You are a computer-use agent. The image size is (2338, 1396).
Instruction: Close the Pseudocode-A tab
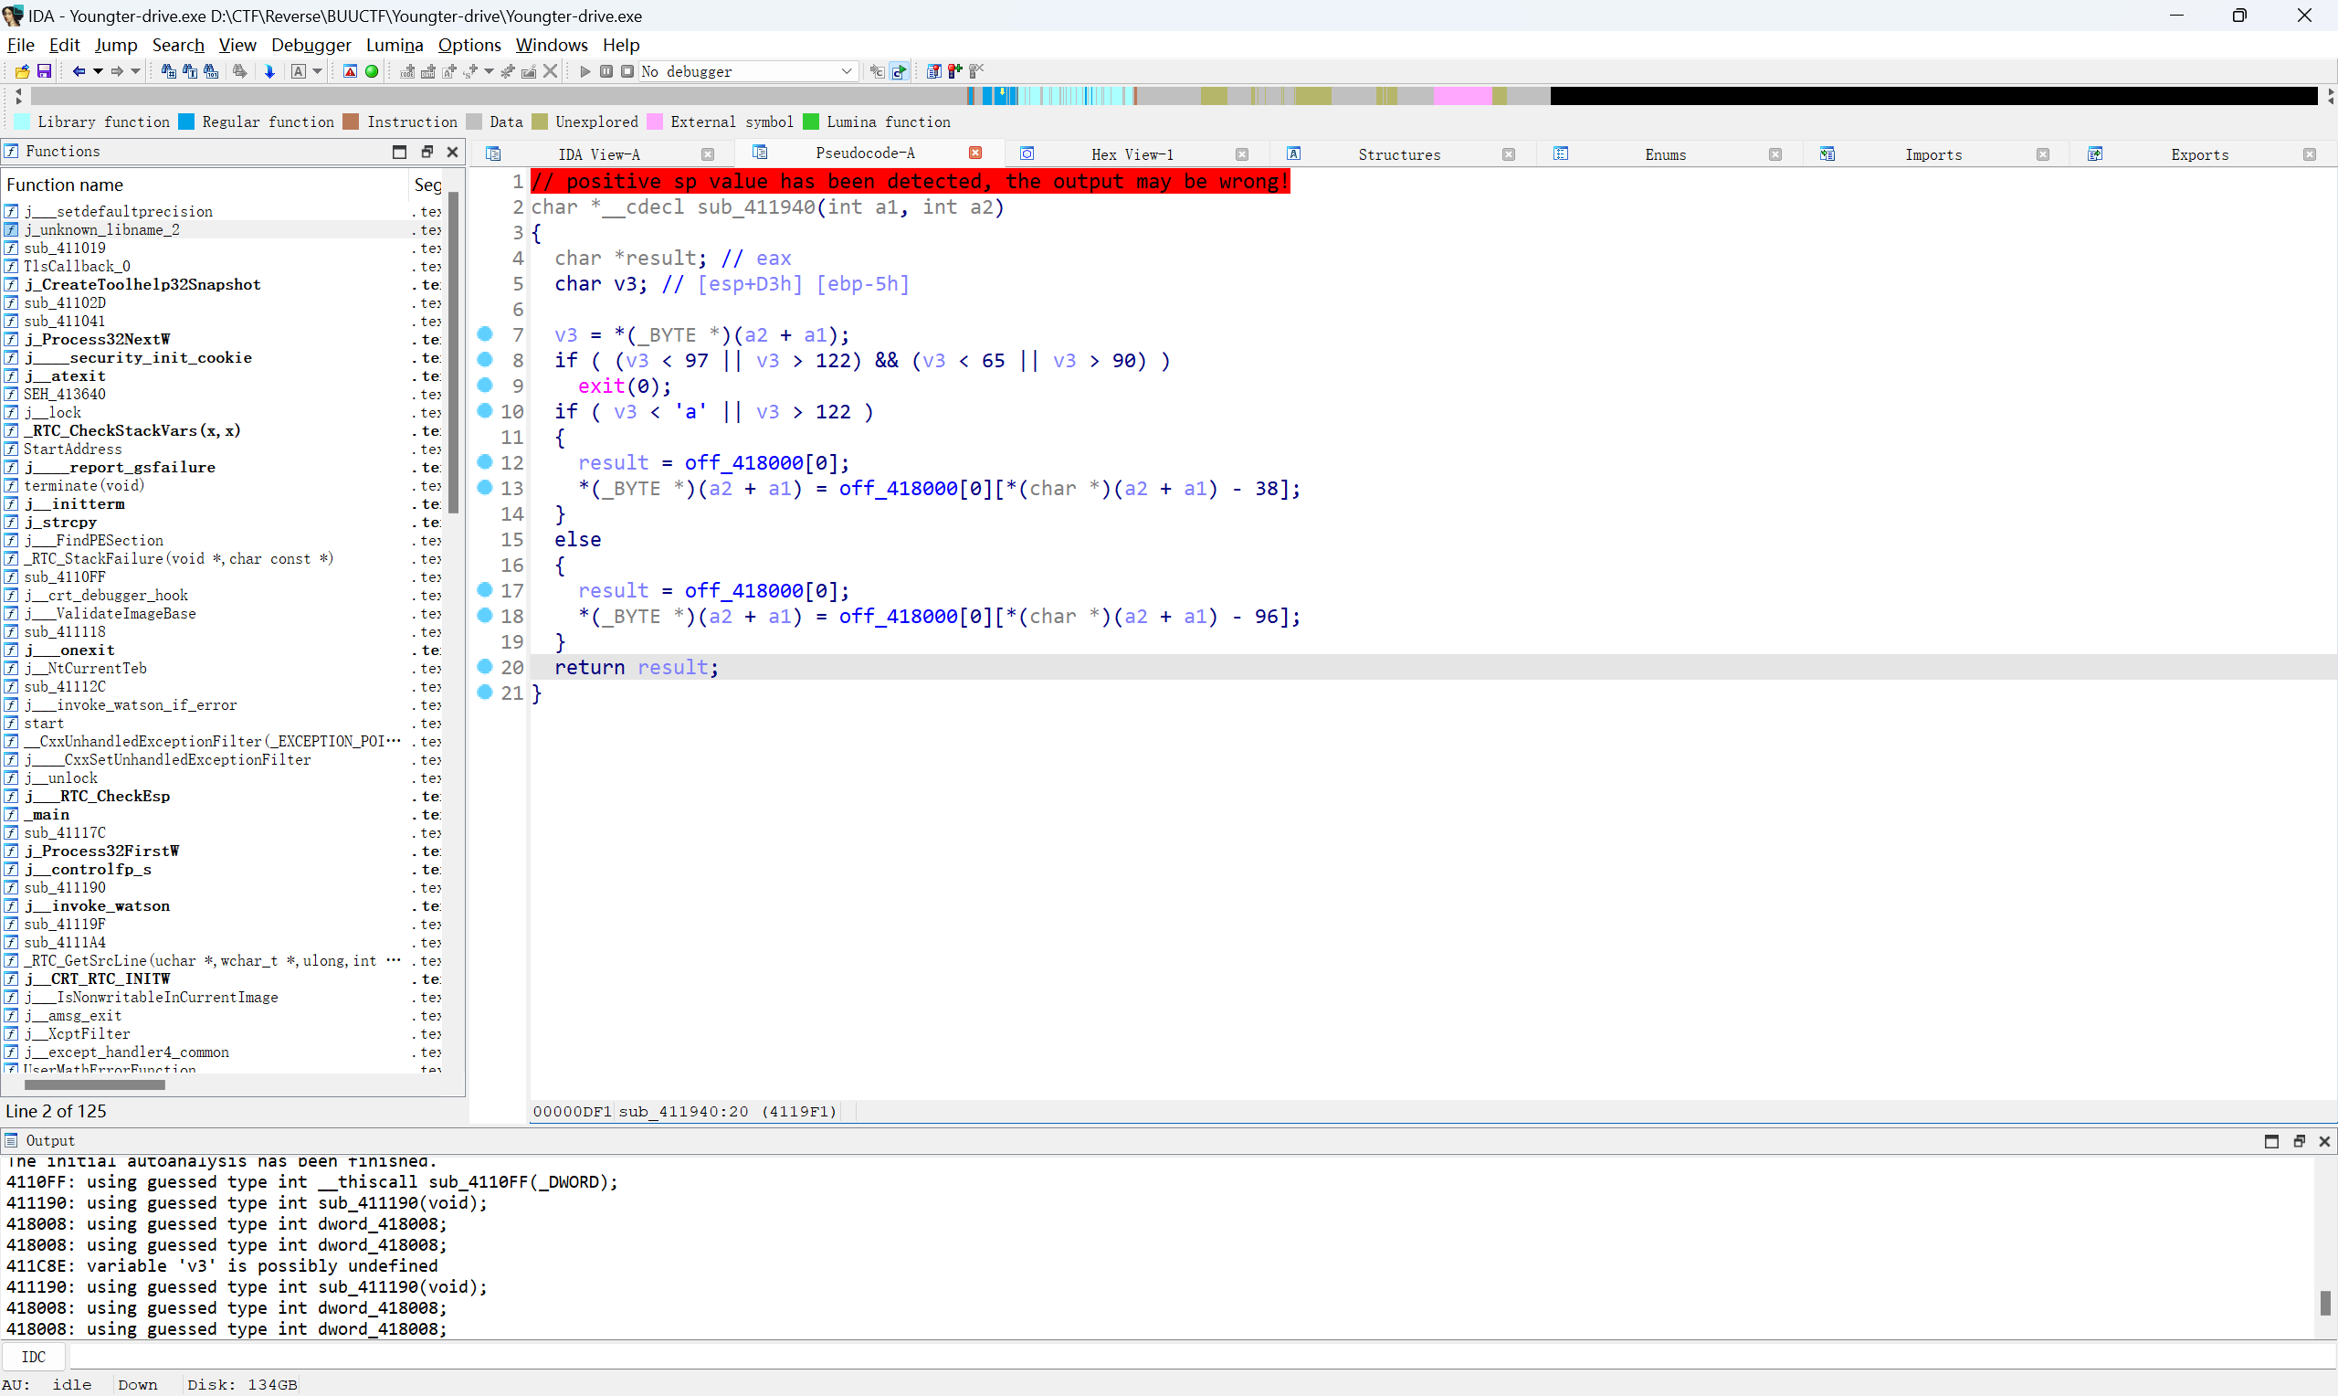tap(975, 153)
